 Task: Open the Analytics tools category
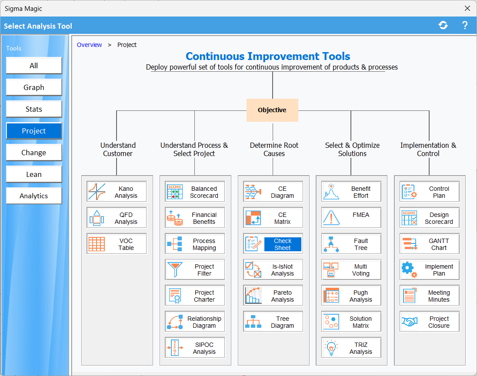click(34, 196)
